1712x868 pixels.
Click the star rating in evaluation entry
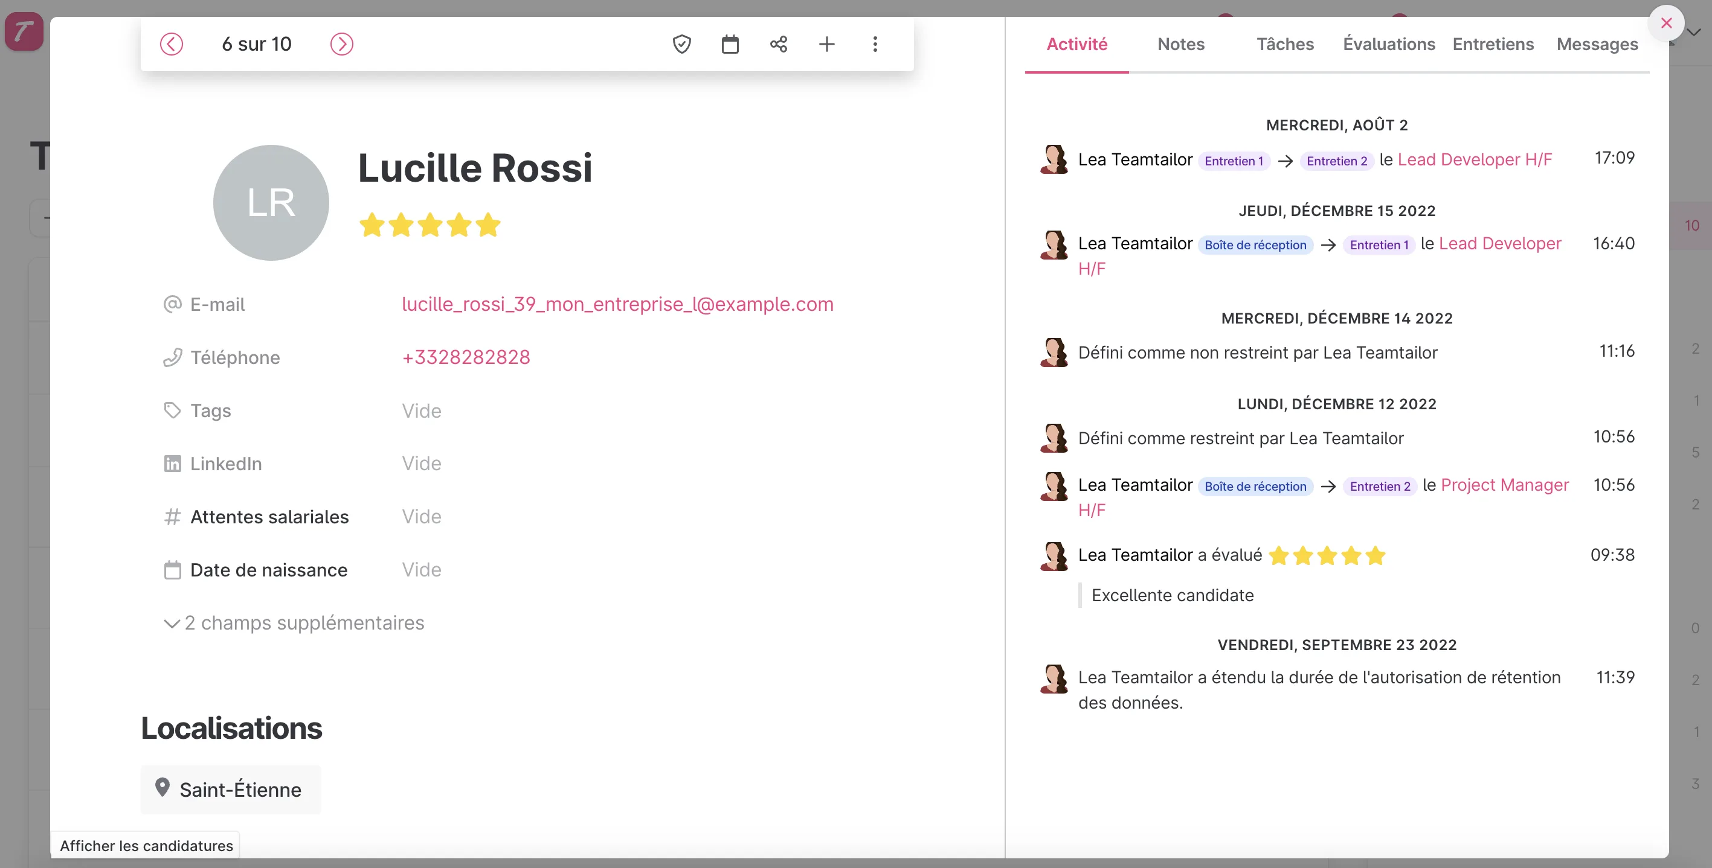click(1327, 555)
